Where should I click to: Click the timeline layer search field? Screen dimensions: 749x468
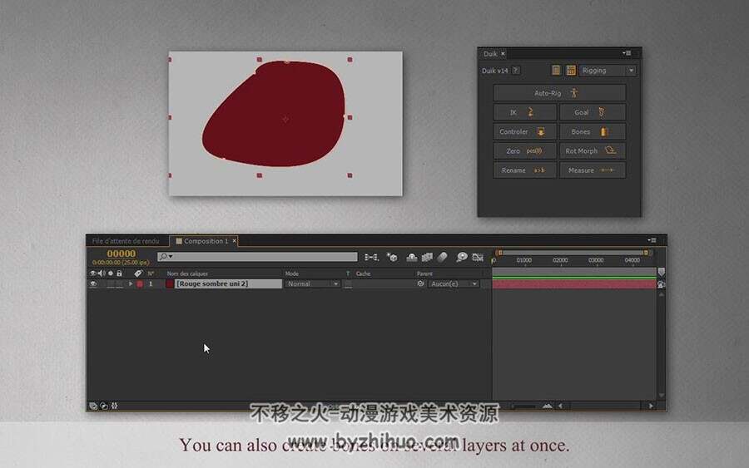click(x=257, y=257)
